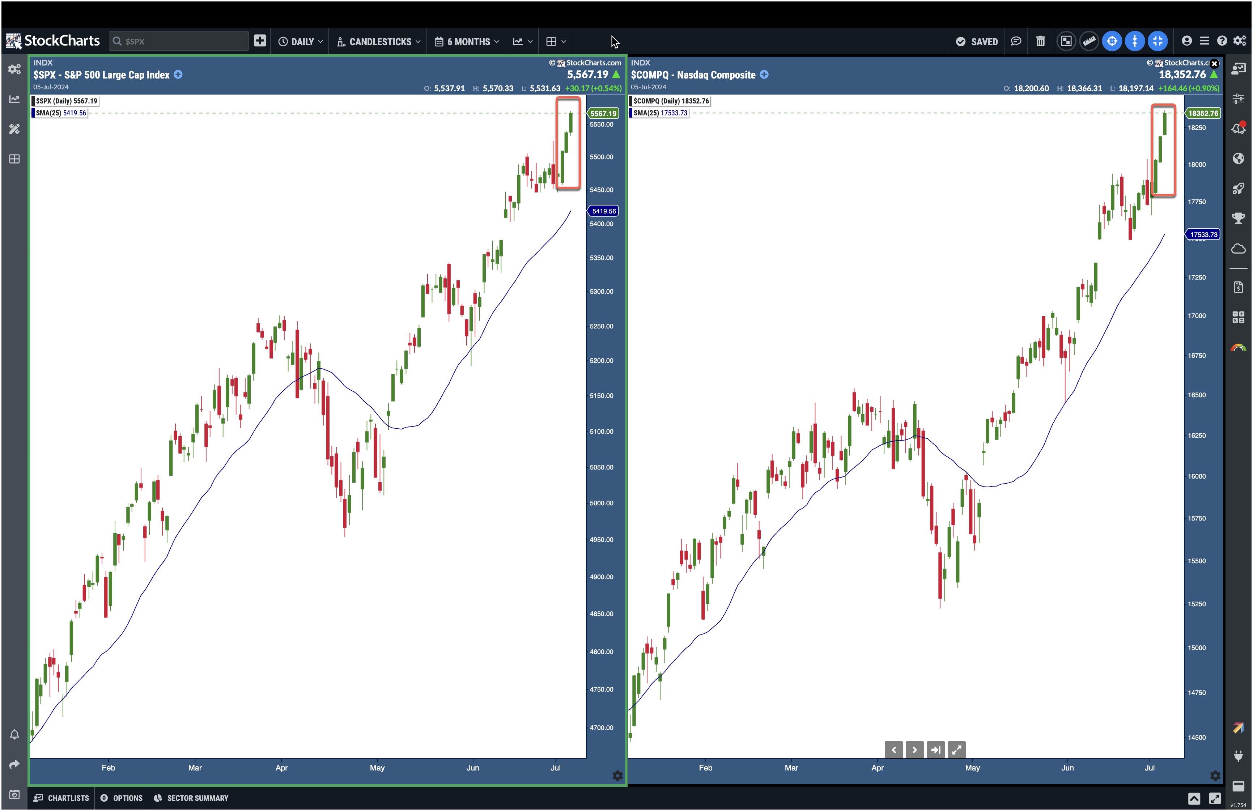
Task: Open the 6 MONTHS range dropdown
Action: coord(467,42)
